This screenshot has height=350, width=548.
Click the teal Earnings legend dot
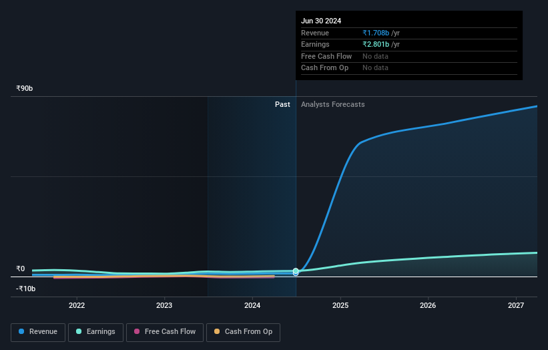click(x=79, y=331)
